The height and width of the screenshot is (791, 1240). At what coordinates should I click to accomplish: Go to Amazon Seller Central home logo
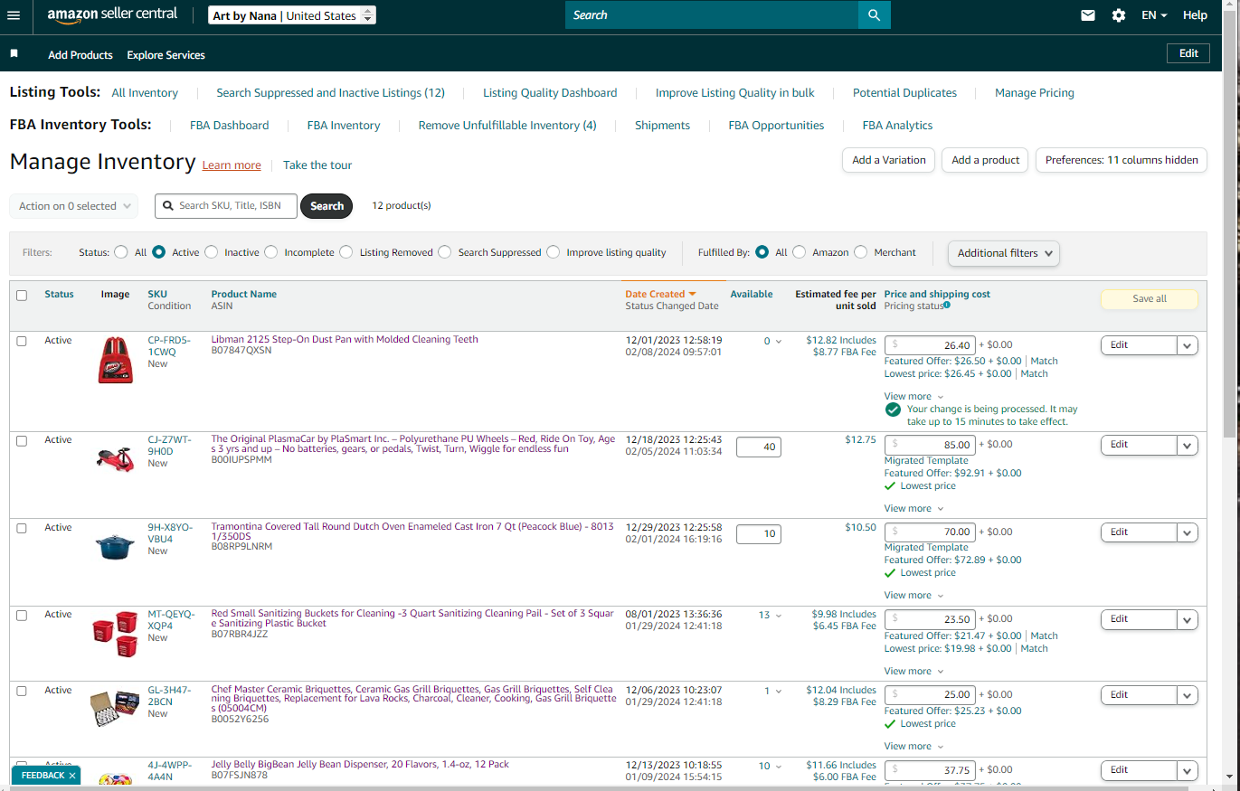(112, 15)
